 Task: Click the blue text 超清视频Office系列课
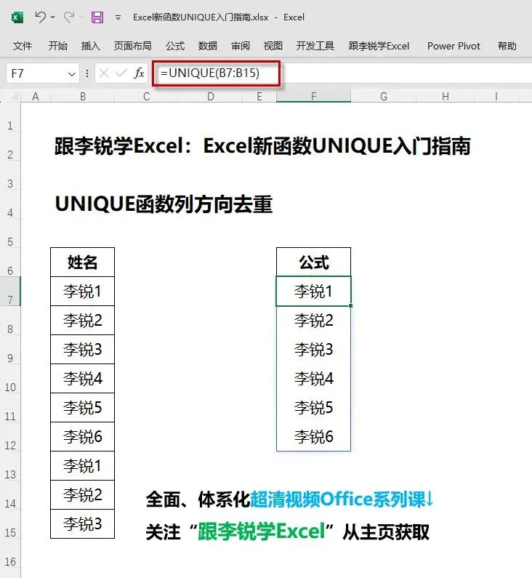(338, 499)
